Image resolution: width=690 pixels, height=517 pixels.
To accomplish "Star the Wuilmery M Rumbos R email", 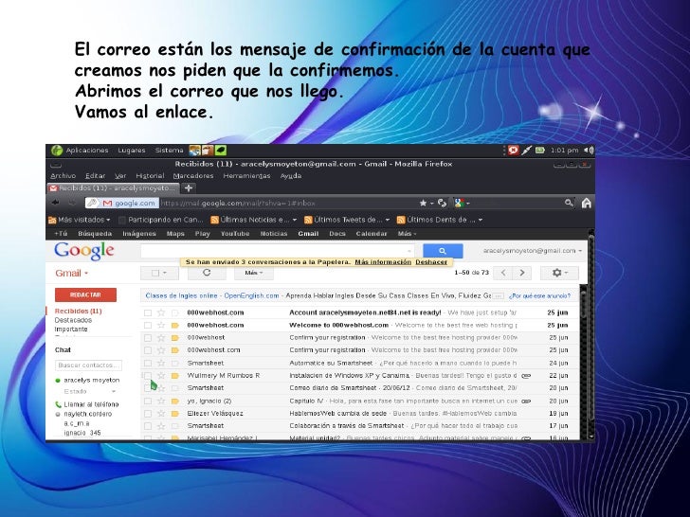I will coord(161,375).
